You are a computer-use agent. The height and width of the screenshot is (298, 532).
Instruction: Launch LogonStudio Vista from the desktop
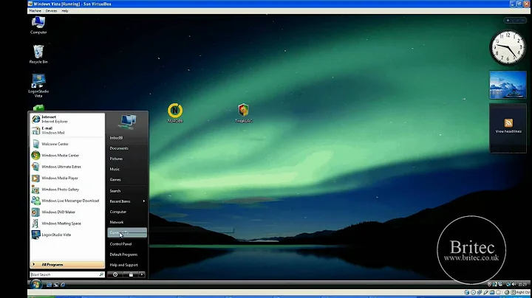[x=38, y=86]
